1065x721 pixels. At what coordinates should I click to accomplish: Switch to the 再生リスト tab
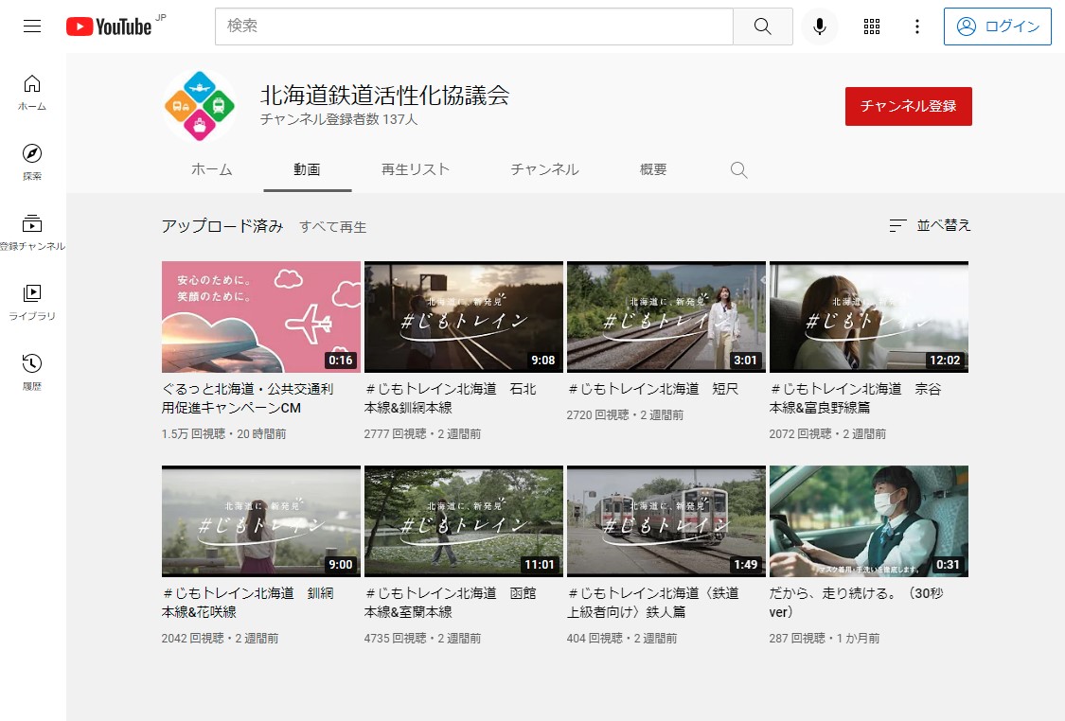pyautogui.click(x=416, y=169)
